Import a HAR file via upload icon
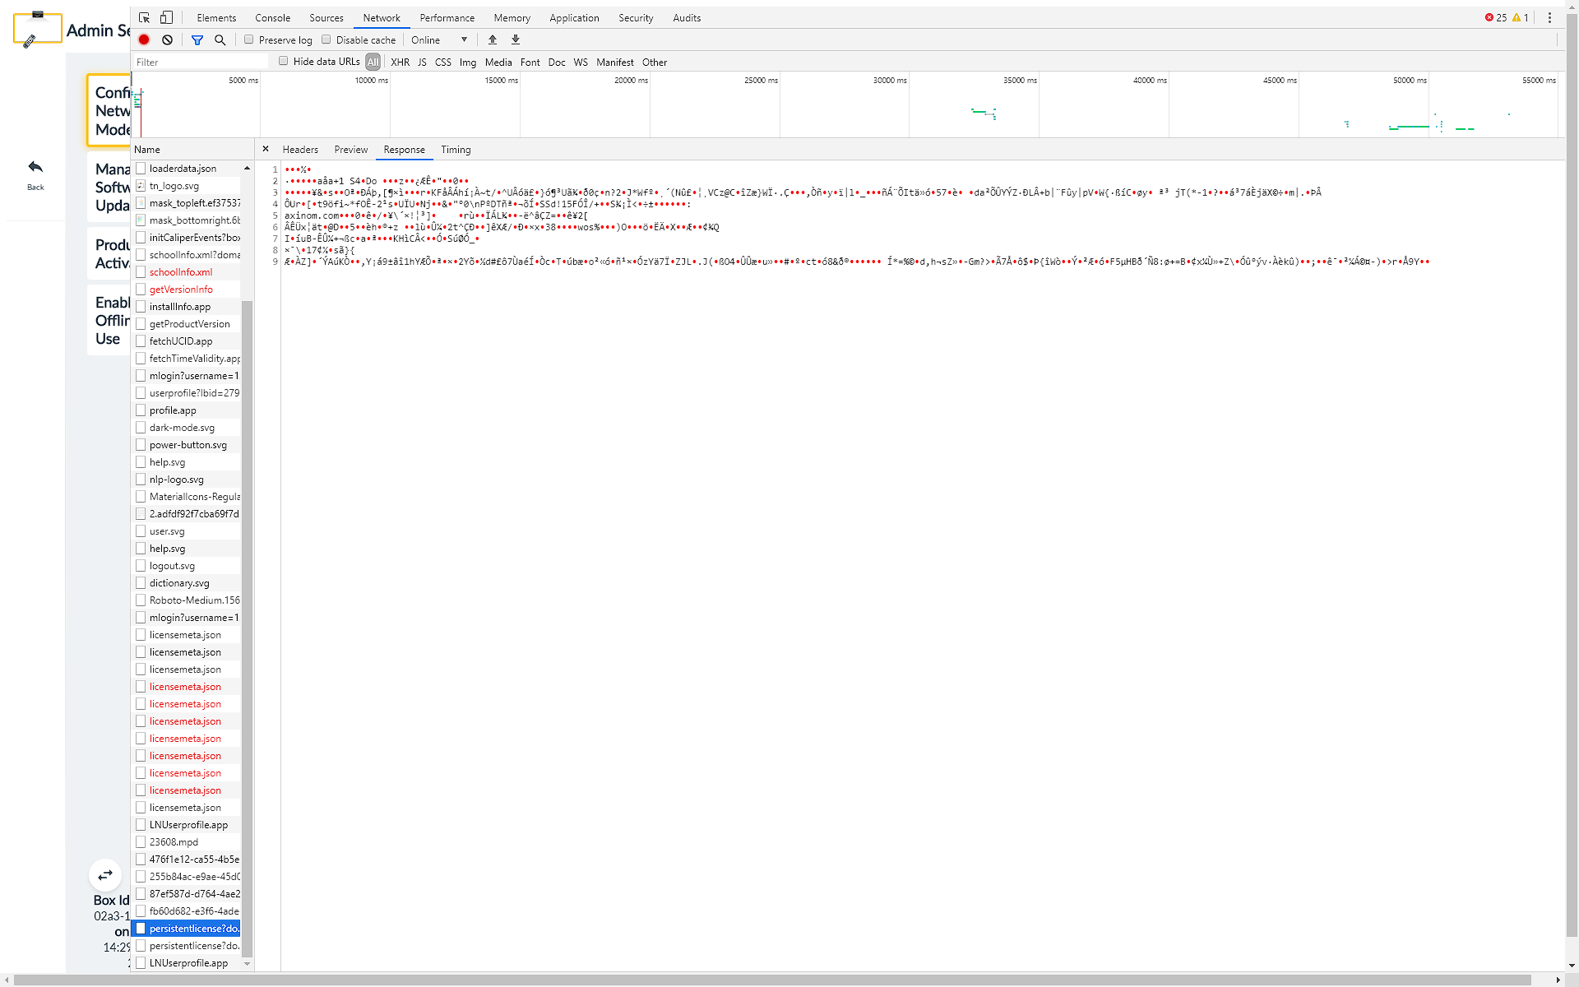The height and width of the screenshot is (987, 1579). click(492, 39)
